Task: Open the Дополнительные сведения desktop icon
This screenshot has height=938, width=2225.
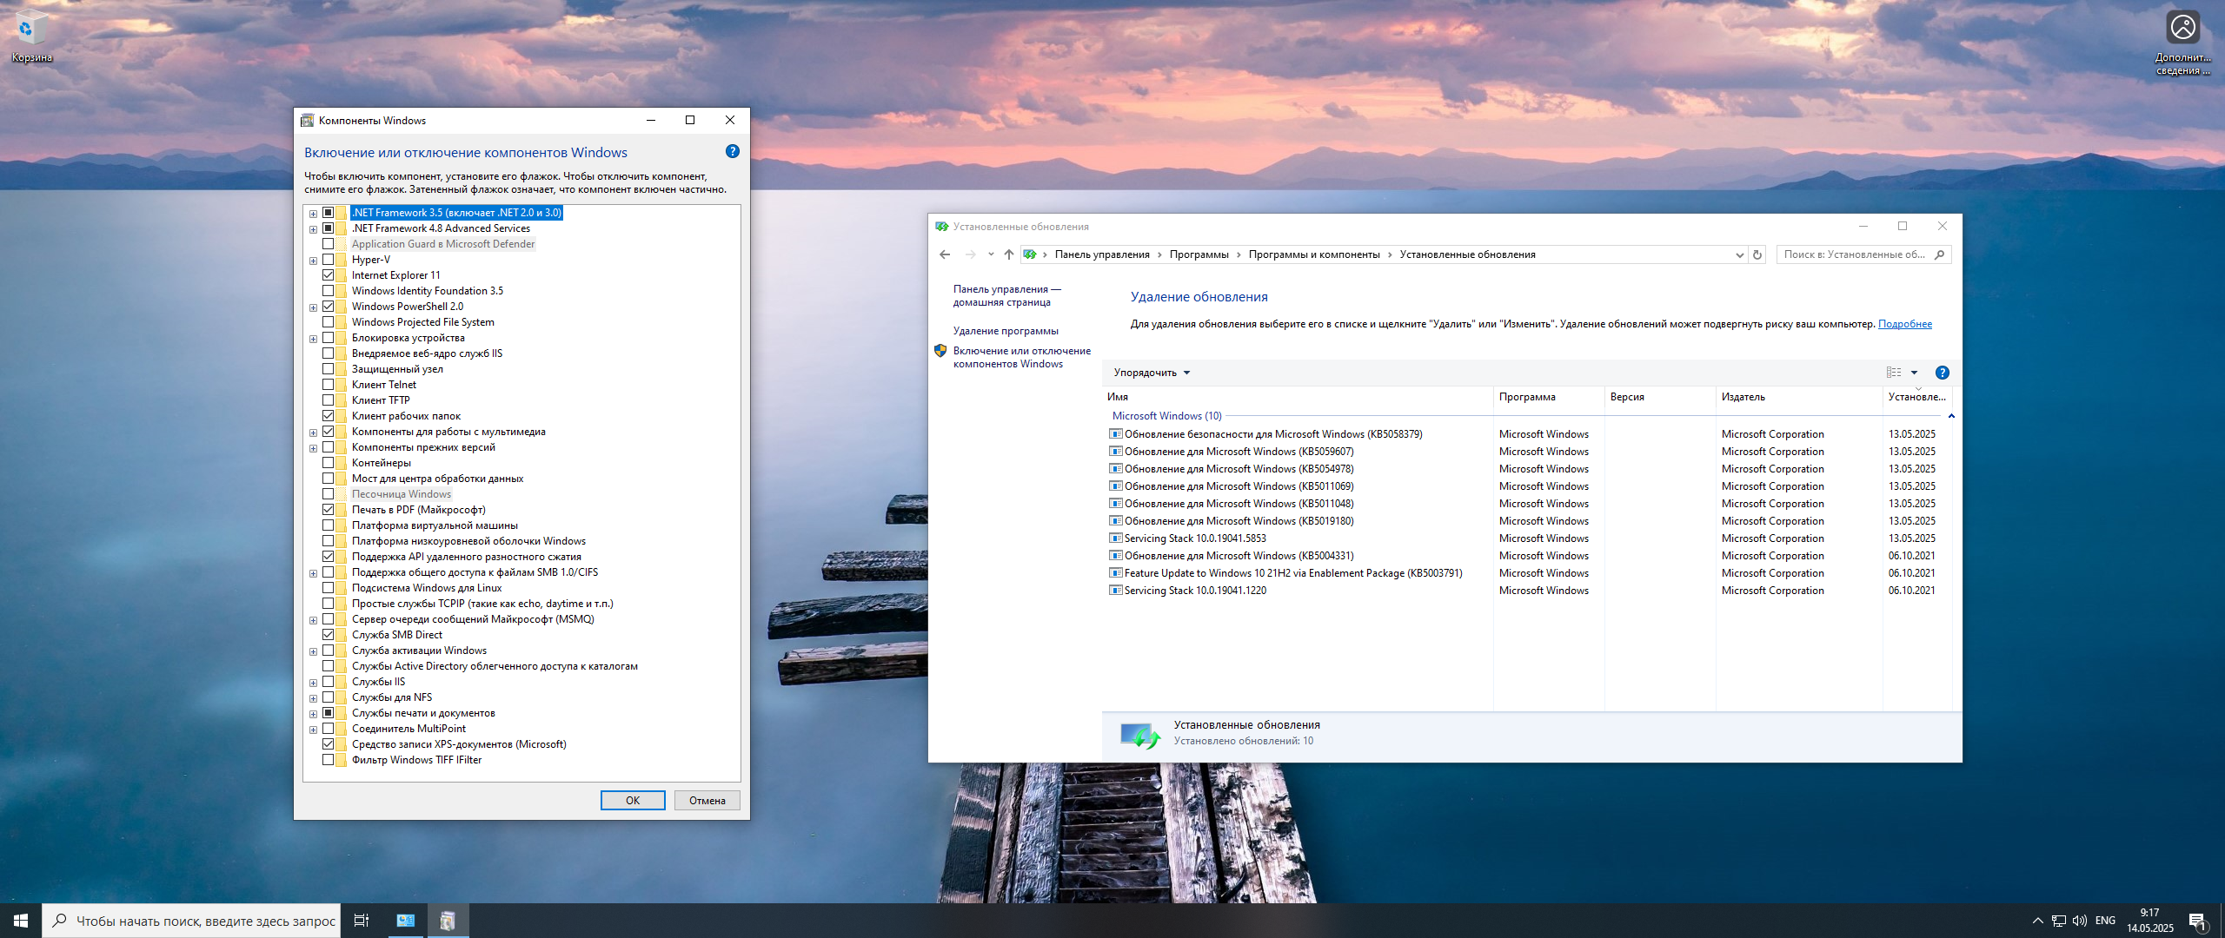Action: [x=2182, y=42]
